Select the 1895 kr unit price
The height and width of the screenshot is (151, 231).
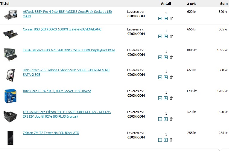pos(192,50)
